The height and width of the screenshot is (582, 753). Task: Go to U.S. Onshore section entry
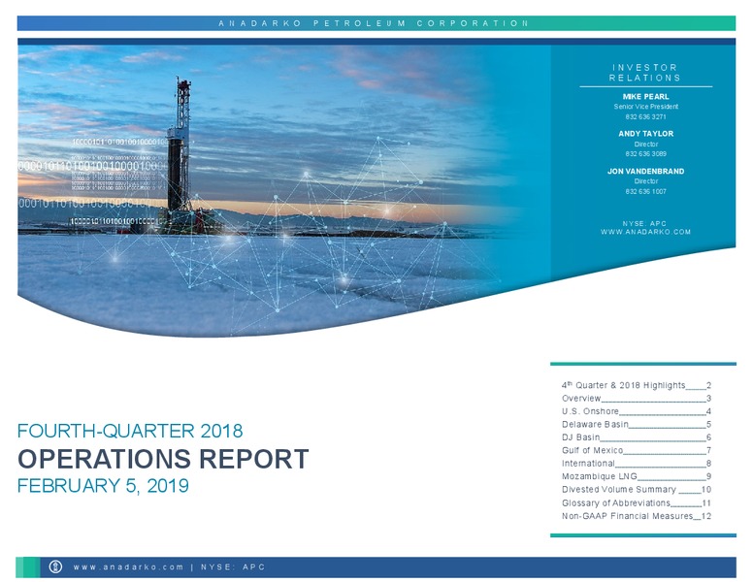(637, 411)
